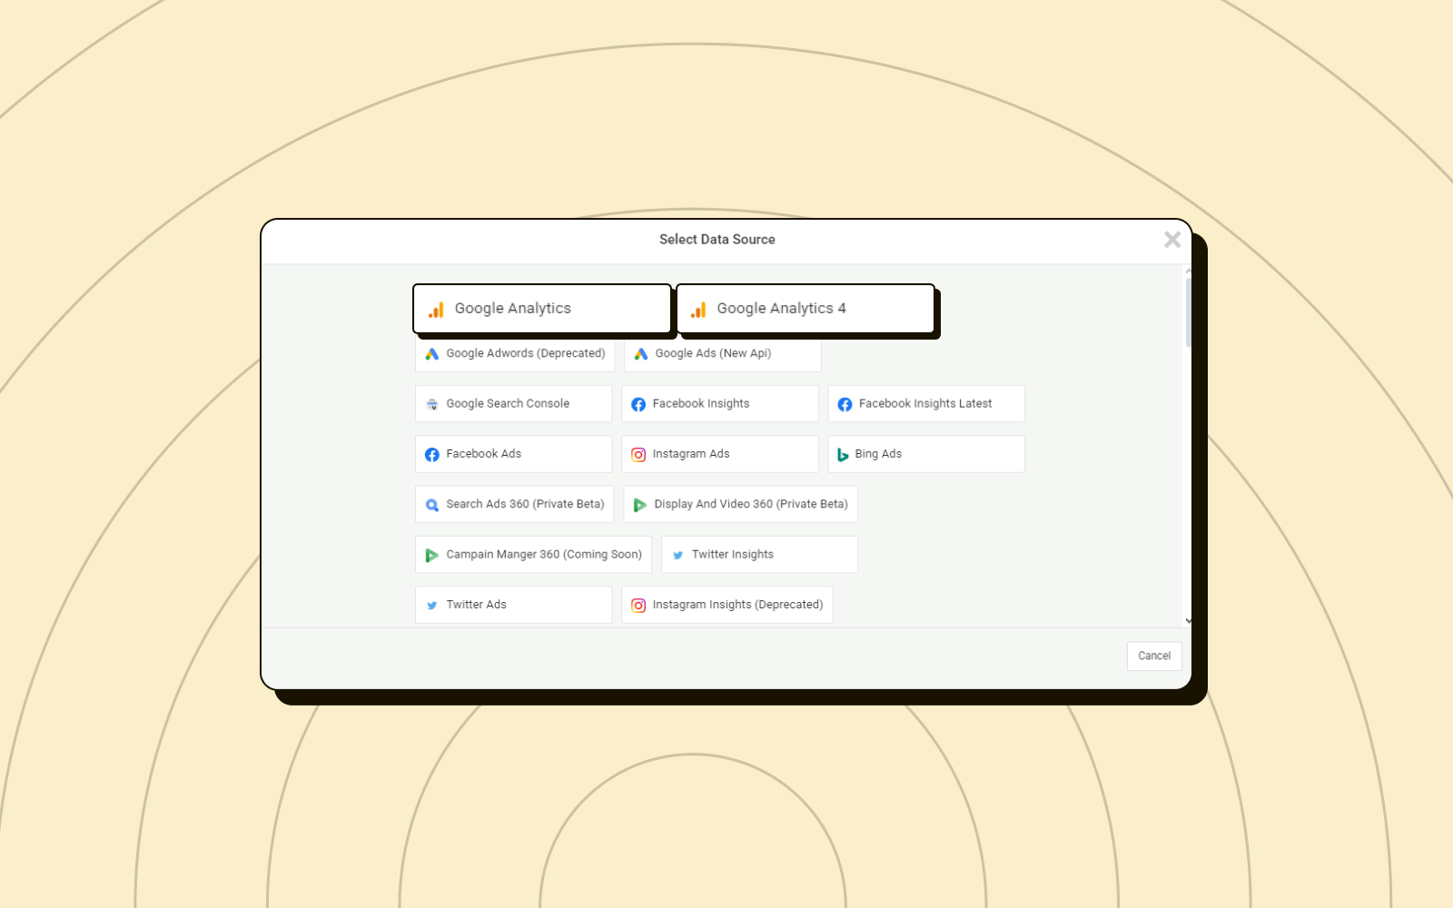Pick the Facebook Insights Latest source

(926, 403)
